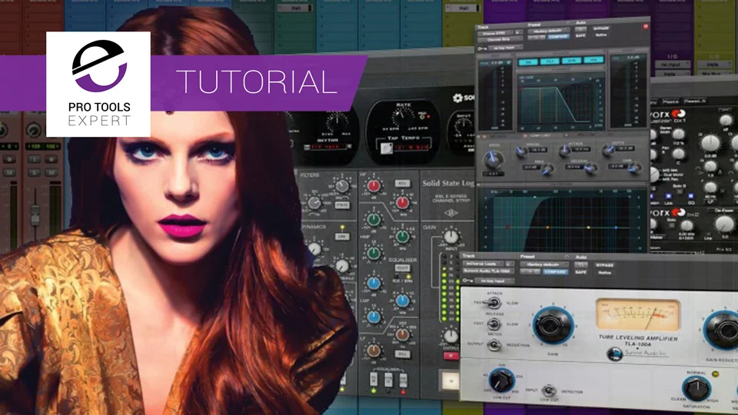Click the blue LMF frequency knob on SSL strip

point(402,300)
